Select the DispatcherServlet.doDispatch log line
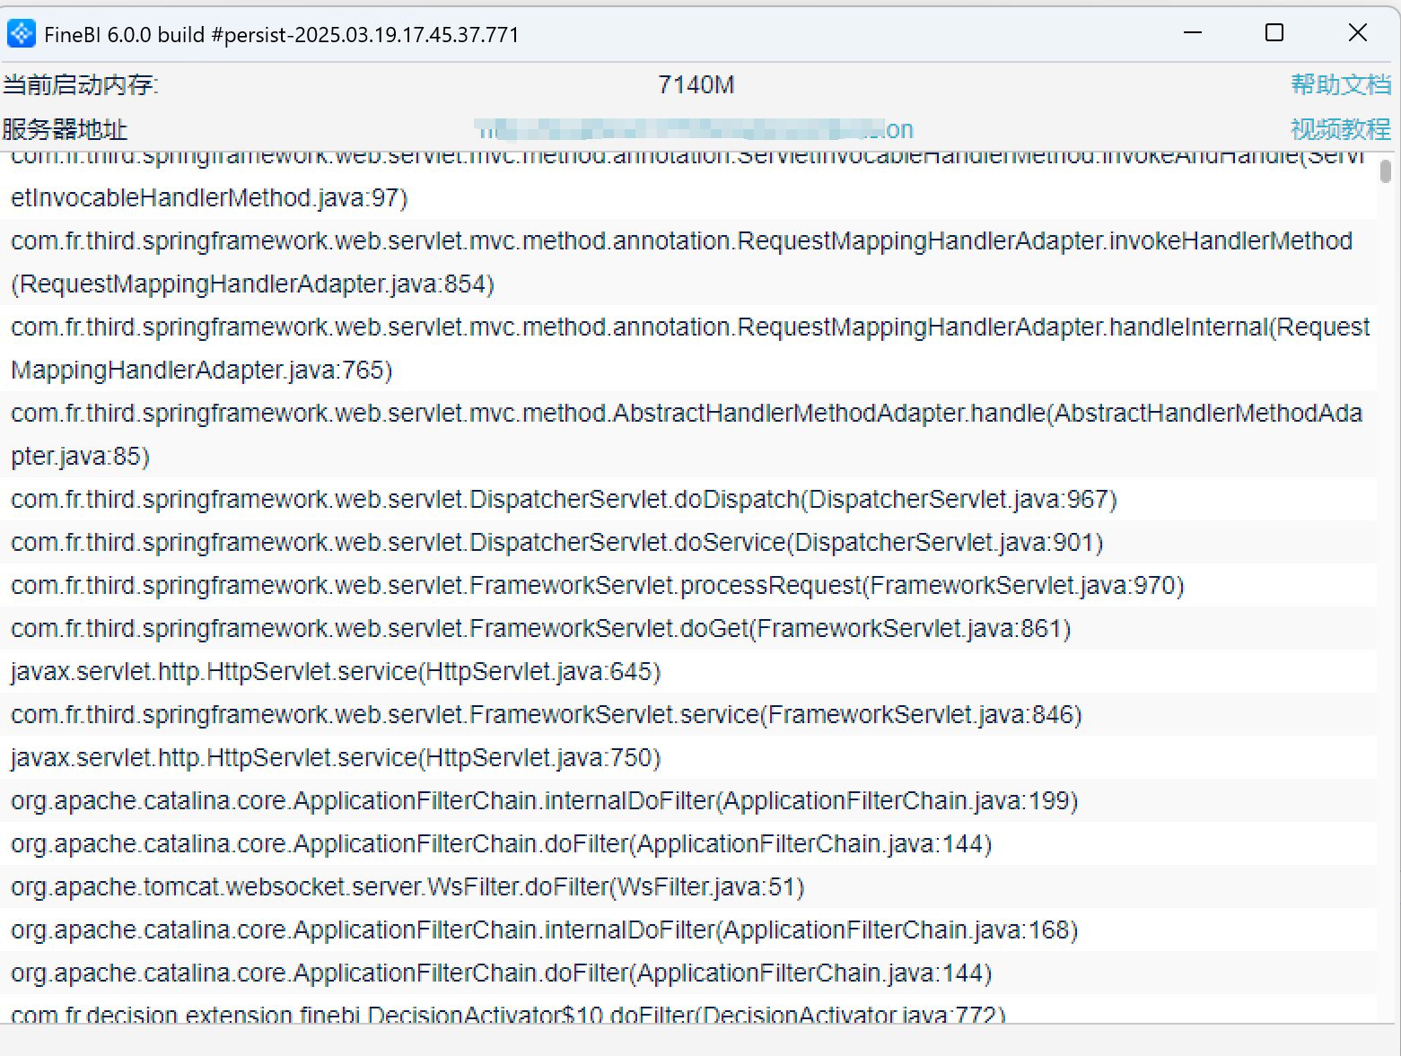The width and height of the screenshot is (1401, 1056). [x=564, y=499]
